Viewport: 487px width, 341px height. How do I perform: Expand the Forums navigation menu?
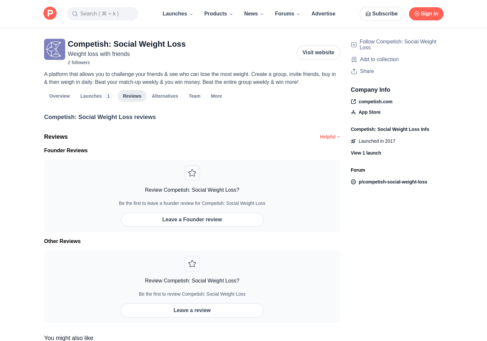tap(287, 14)
